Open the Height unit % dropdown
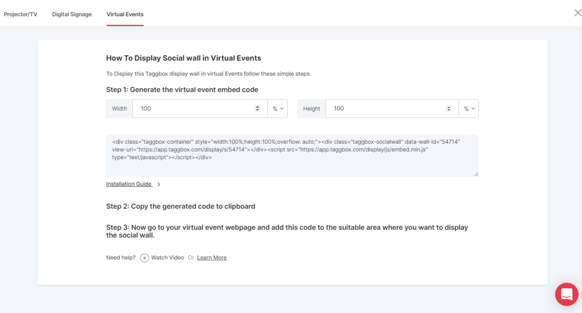 coord(469,108)
